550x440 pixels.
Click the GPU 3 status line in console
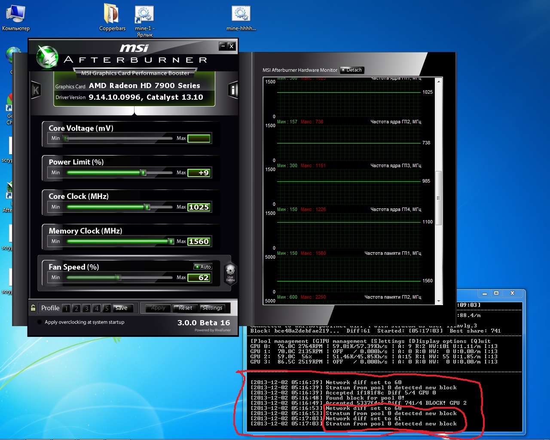[x=374, y=362]
